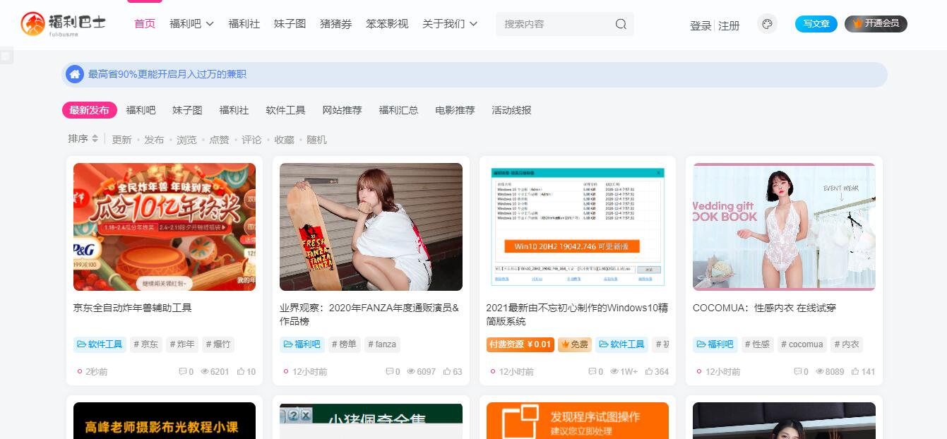Select the 网站推荐 category tab
This screenshot has width=947, height=439.
342,110
